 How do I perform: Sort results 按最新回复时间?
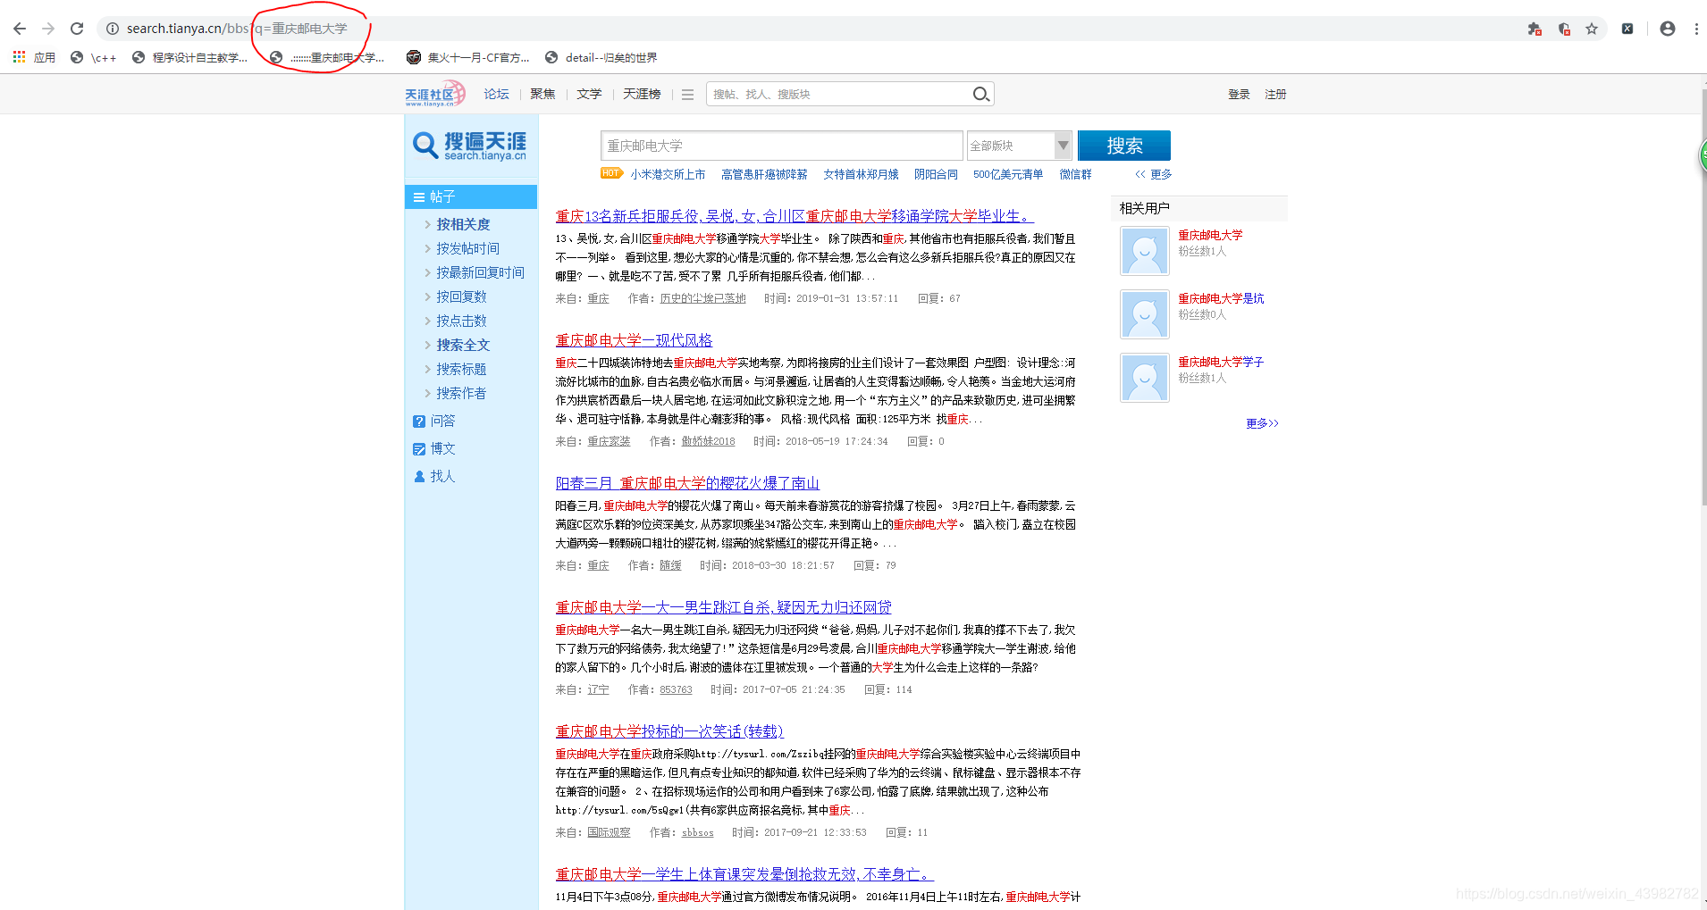coord(480,272)
